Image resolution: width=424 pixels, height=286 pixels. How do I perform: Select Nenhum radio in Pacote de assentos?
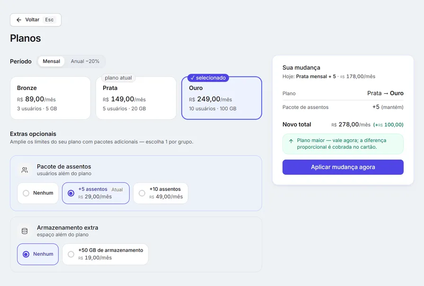tap(38, 193)
